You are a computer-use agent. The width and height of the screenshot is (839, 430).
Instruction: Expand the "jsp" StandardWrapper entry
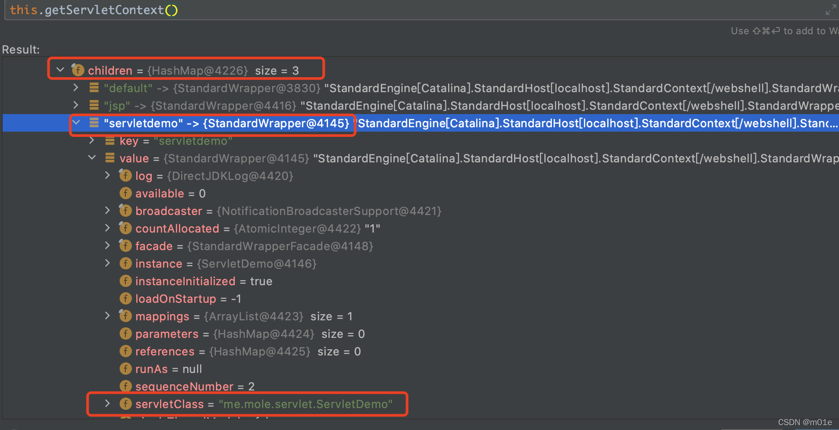[76, 105]
